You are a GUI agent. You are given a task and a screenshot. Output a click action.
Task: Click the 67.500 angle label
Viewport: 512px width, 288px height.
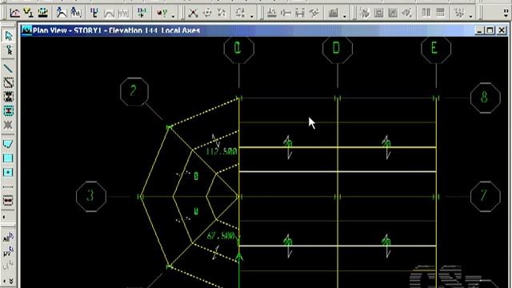[x=221, y=236]
